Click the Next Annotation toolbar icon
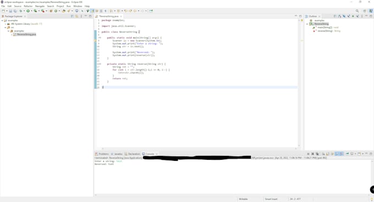Image resolution: width=374 pixels, height=202 pixels. click(x=111, y=11)
